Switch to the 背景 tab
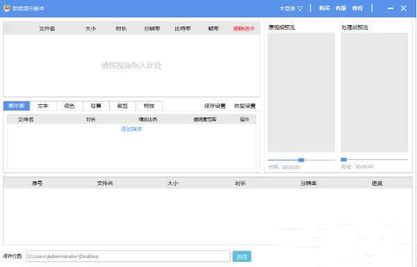The height and width of the screenshot is (267, 417). click(x=96, y=106)
